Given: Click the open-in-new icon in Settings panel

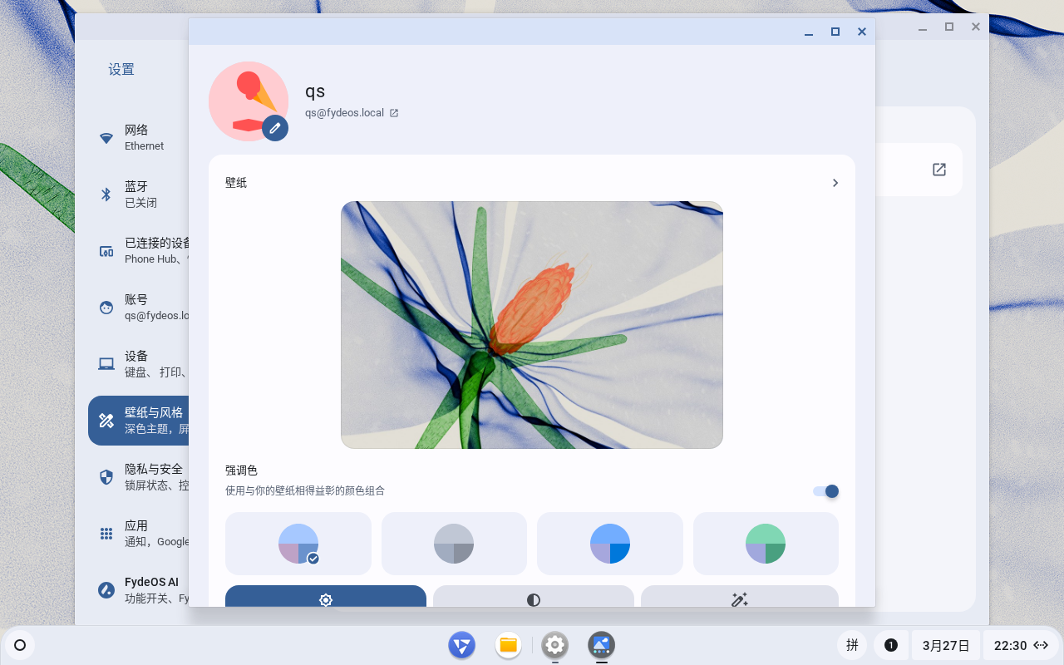Looking at the screenshot, I should pyautogui.click(x=938, y=170).
